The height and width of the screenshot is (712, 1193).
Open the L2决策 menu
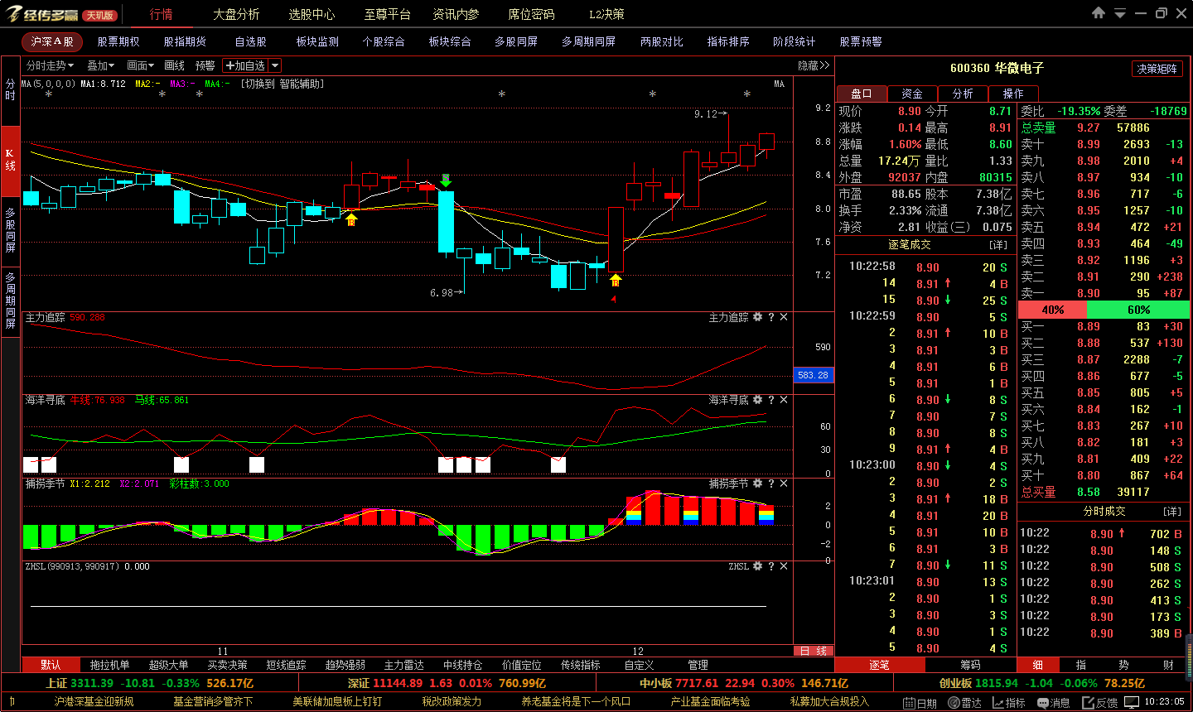click(x=607, y=14)
